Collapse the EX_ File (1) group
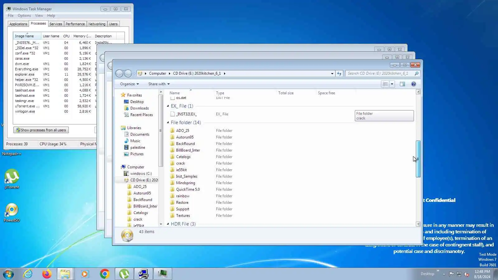498x280 pixels. (168, 106)
